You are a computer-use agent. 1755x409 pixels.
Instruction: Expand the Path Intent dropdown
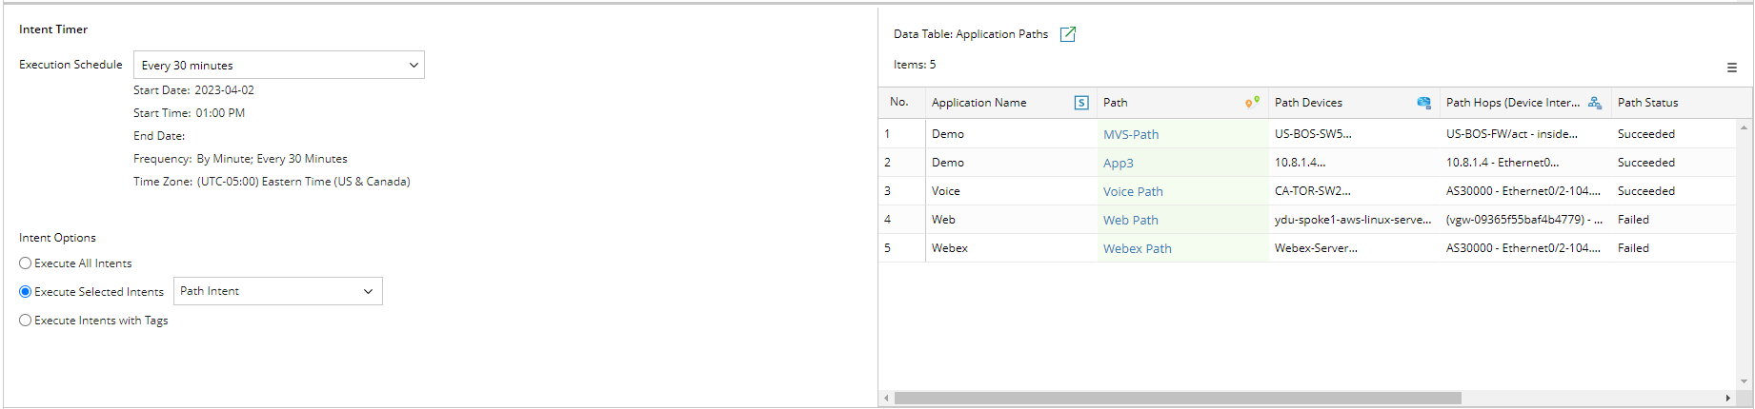[277, 291]
